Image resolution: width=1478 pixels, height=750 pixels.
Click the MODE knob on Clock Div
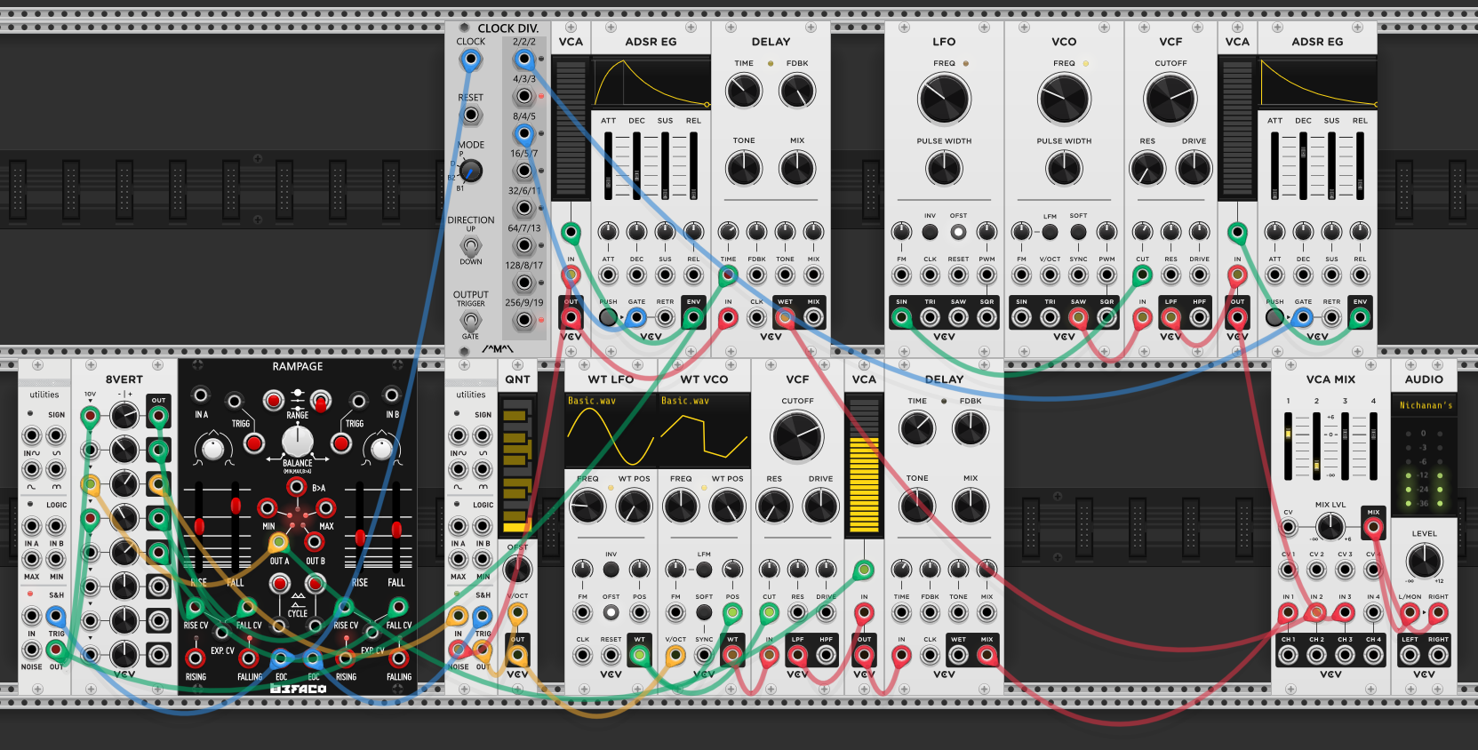coord(471,171)
